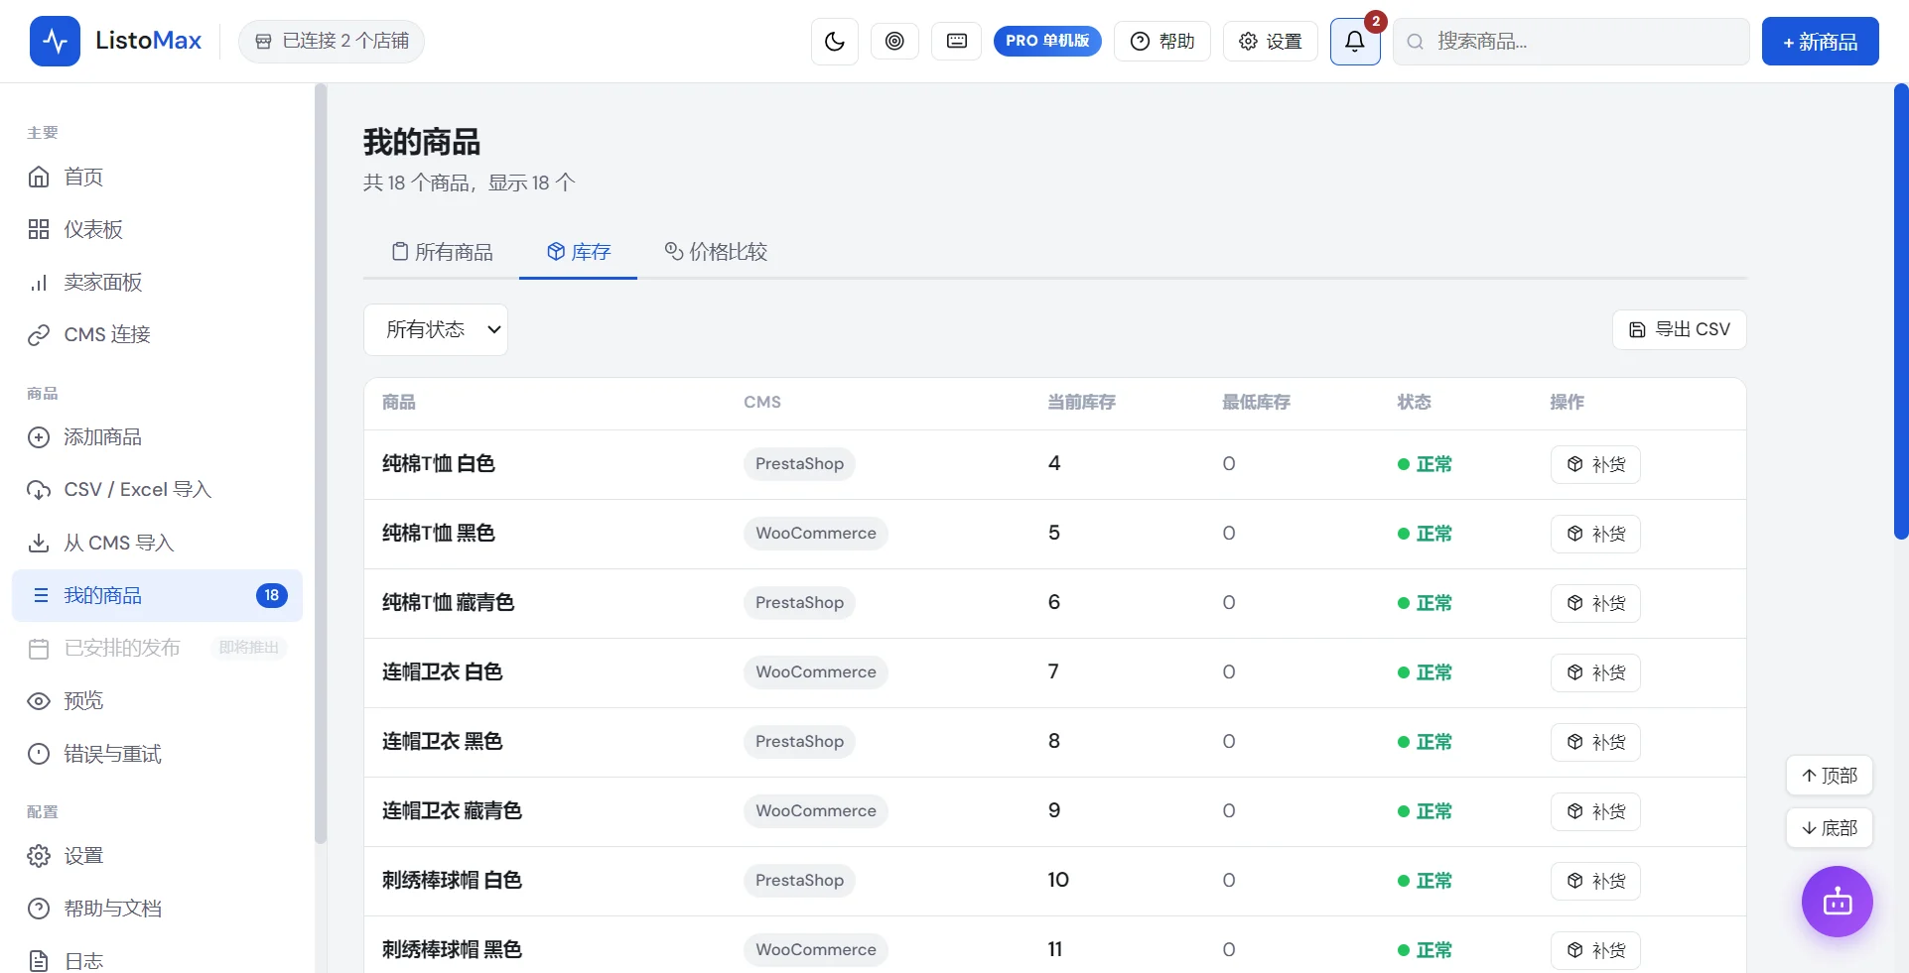Click the PrestaShop tag of 纯棉T恤 藏青色
This screenshot has width=1909, height=973.
point(799,603)
